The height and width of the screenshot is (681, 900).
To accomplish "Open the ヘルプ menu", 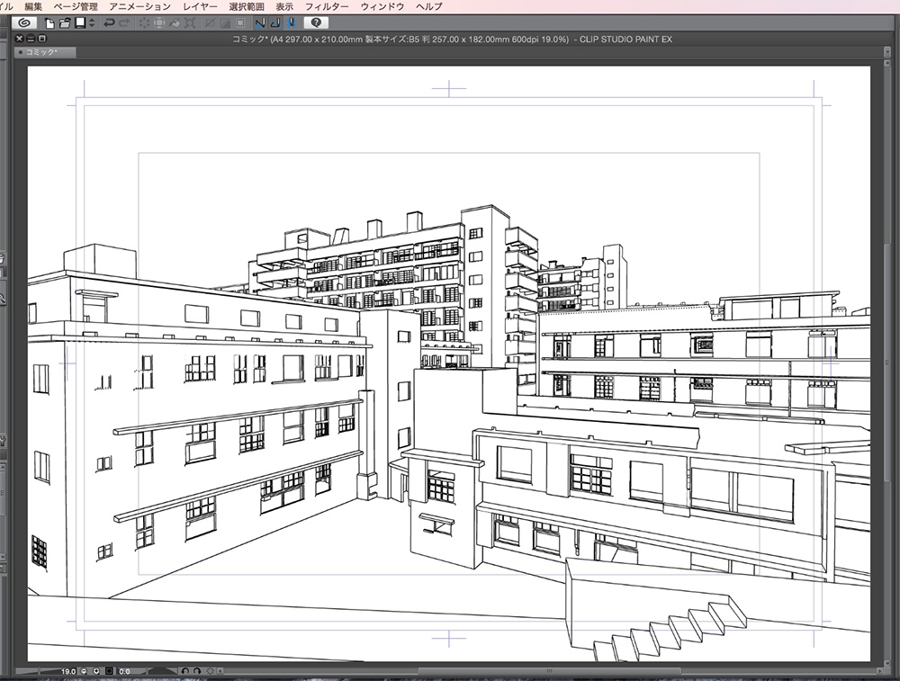I will coord(429,6).
